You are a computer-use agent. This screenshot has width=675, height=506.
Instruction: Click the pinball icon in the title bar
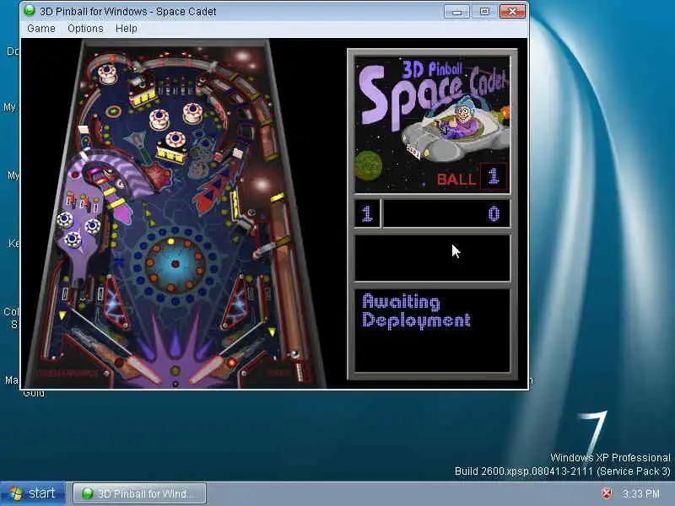[x=30, y=11]
